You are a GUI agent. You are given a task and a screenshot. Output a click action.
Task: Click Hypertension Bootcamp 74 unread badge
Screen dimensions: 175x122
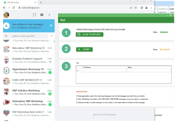pos(50,72)
